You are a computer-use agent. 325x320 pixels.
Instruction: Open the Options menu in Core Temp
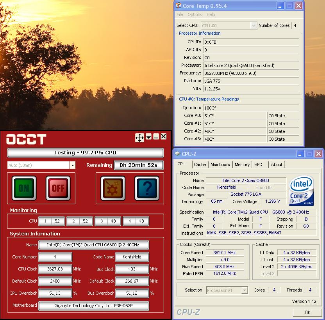(x=195, y=14)
